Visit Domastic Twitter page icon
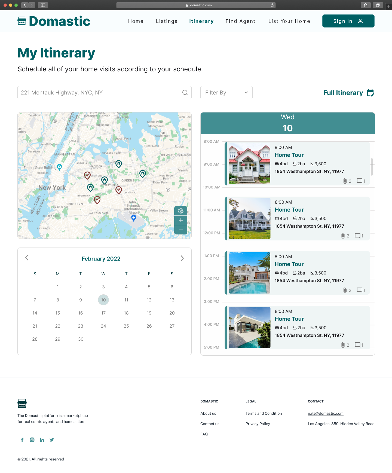Image resolution: width=392 pixels, height=473 pixels. pyautogui.click(x=52, y=440)
